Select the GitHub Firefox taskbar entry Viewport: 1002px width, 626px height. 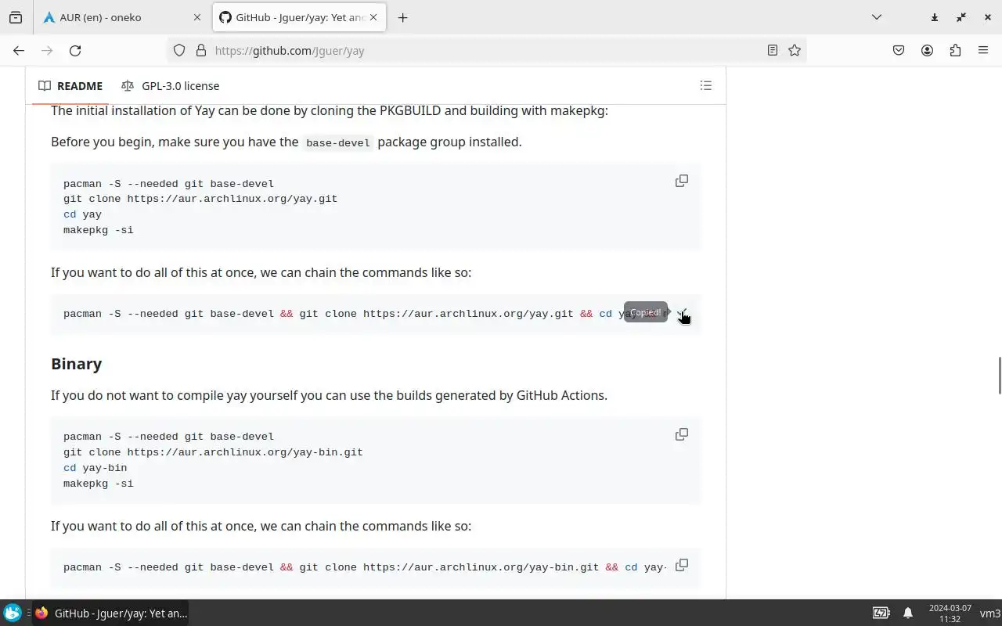click(x=110, y=613)
